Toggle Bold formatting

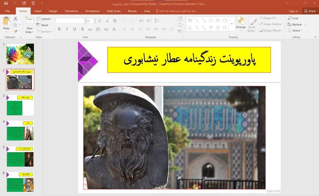click(59, 29)
